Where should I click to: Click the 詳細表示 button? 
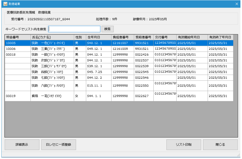(22, 145)
